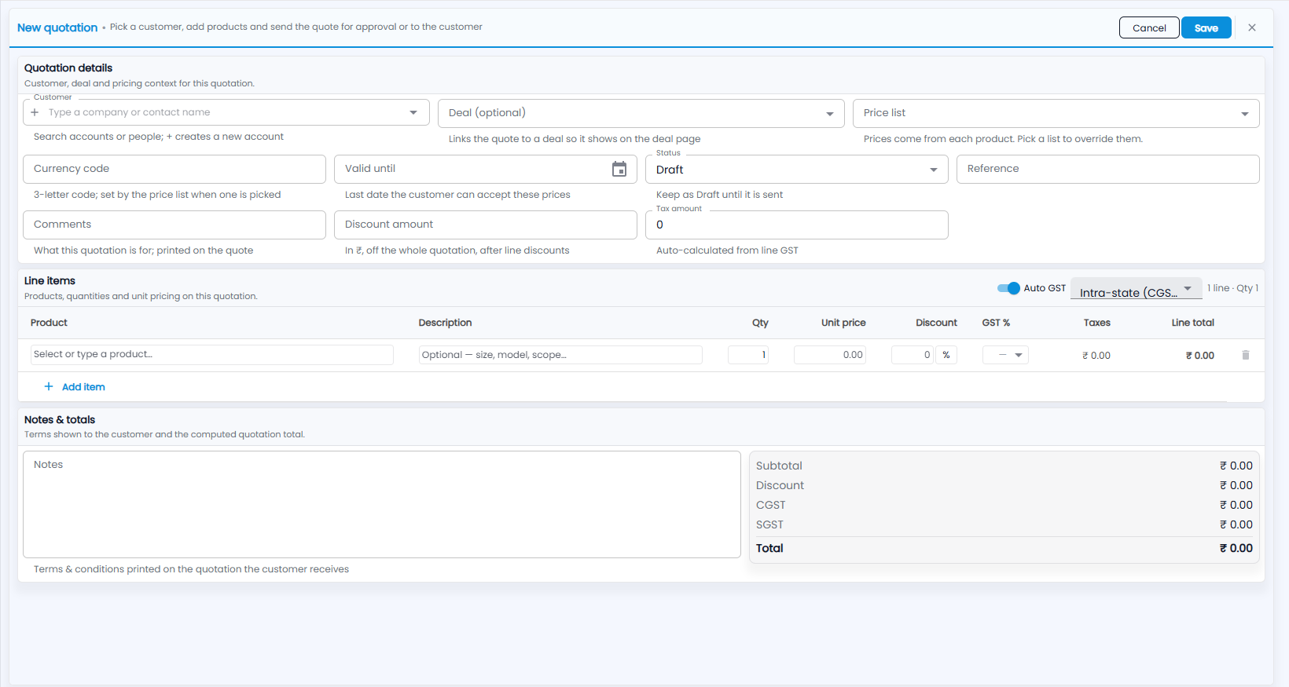Open the Status Draft dropdown
The image size is (1289, 687).
(797, 169)
